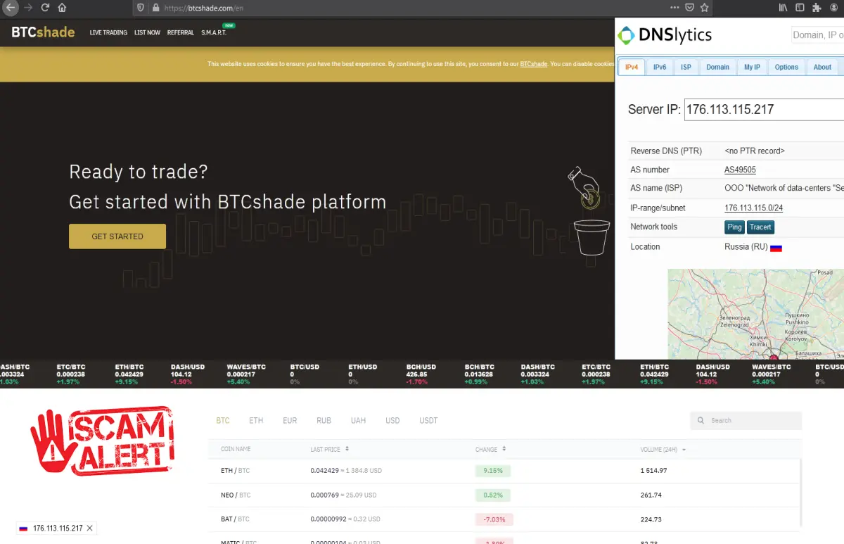This screenshot has width=844, height=544.
Task: Click the BTCshade logo
Action: (43, 32)
